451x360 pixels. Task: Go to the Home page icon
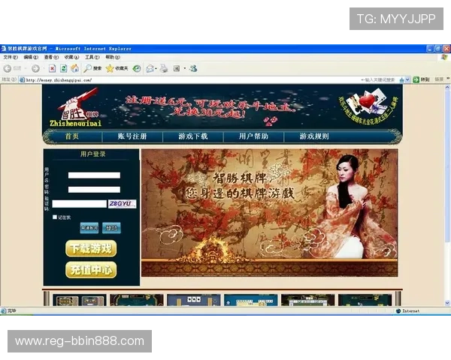74,68
